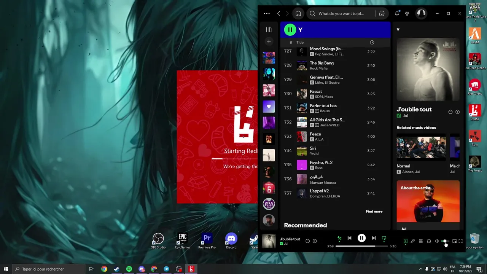Mute Spotify volume speaker icon
Image resolution: width=487 pixels, height=274 pixels.
437,241
